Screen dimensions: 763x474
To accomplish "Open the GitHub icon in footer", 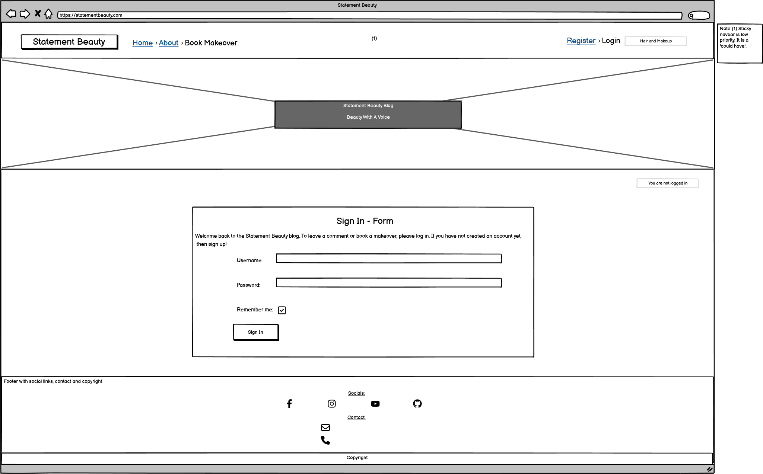I will (x=417, y=404).
